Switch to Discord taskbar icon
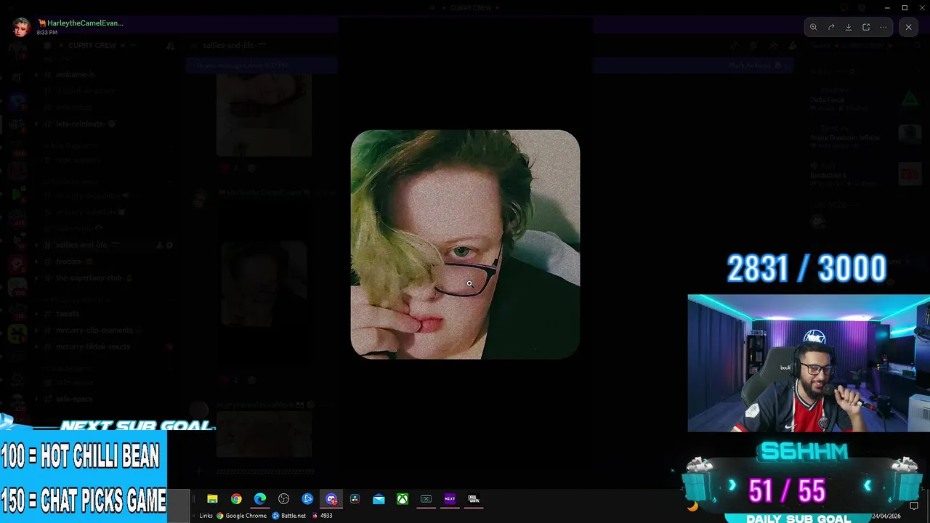Image resolution: width=930 pixels, height=523 pixels. pos(331,499)
